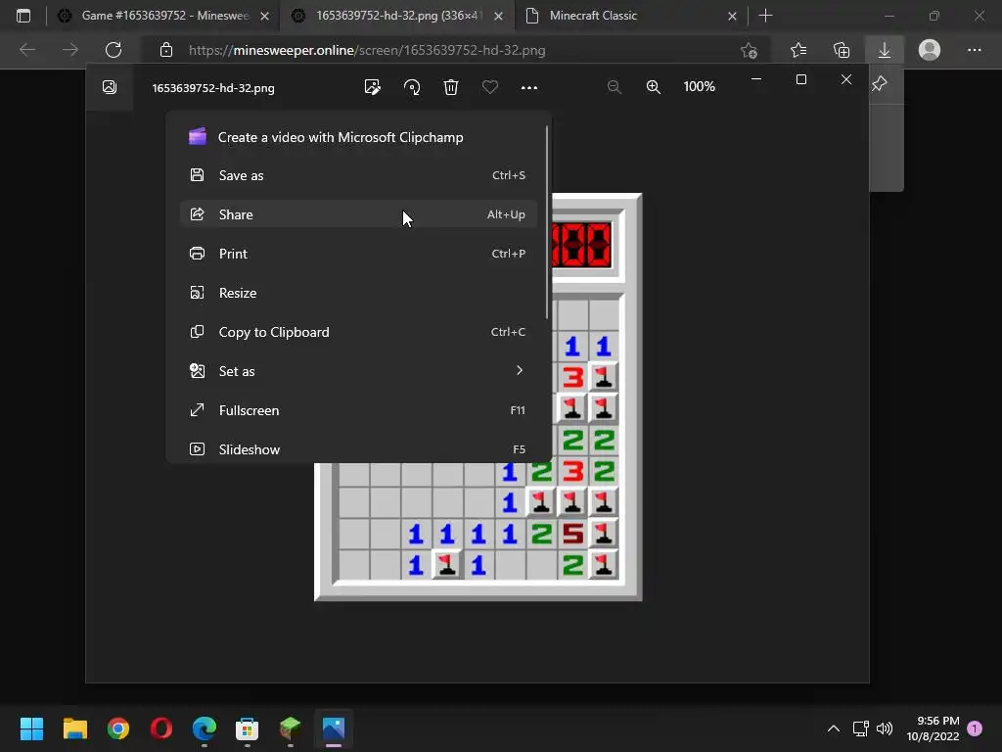Close the 1653639752-hd-32.png tab
This screenshot has width=1002, height=752.
[x=498, y=16]
